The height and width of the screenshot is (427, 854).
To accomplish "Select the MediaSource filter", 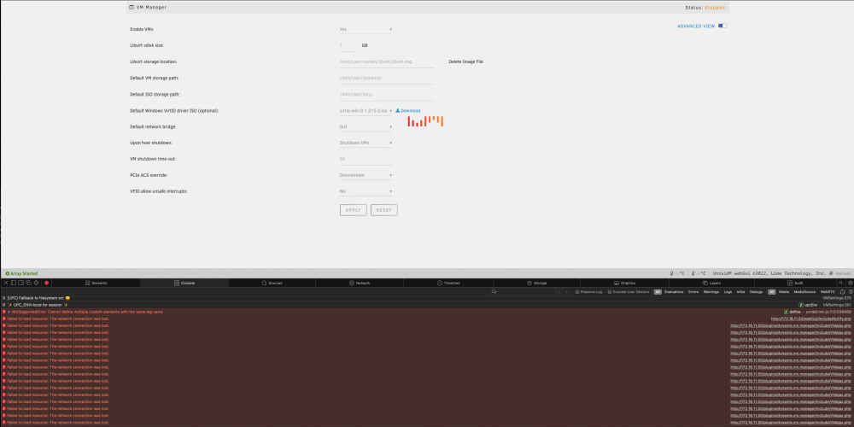I will (804, 292).
